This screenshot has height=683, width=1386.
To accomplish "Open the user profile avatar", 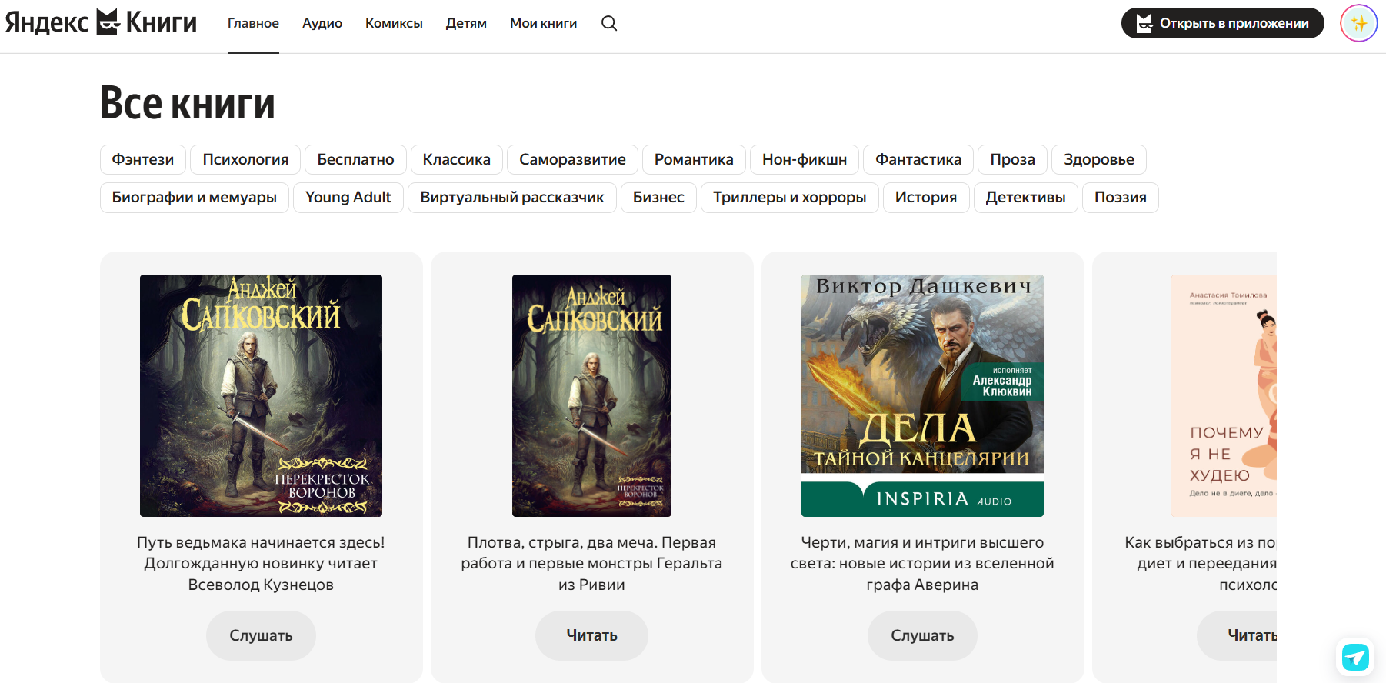I will click(x=1358, y=23).
